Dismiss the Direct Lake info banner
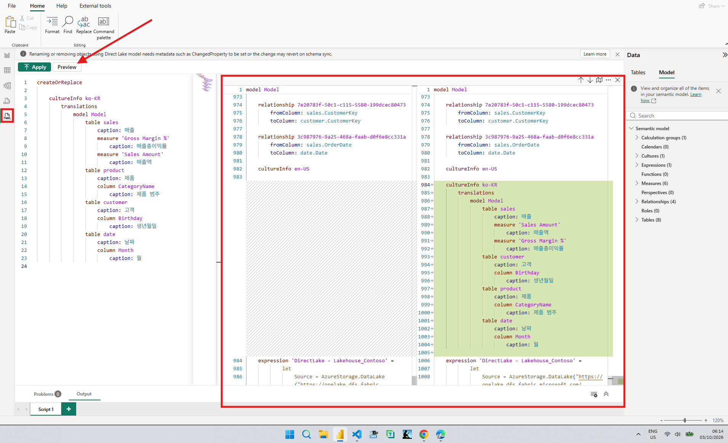Viewport: 728px width, 443px height. (x=618, y=54)
